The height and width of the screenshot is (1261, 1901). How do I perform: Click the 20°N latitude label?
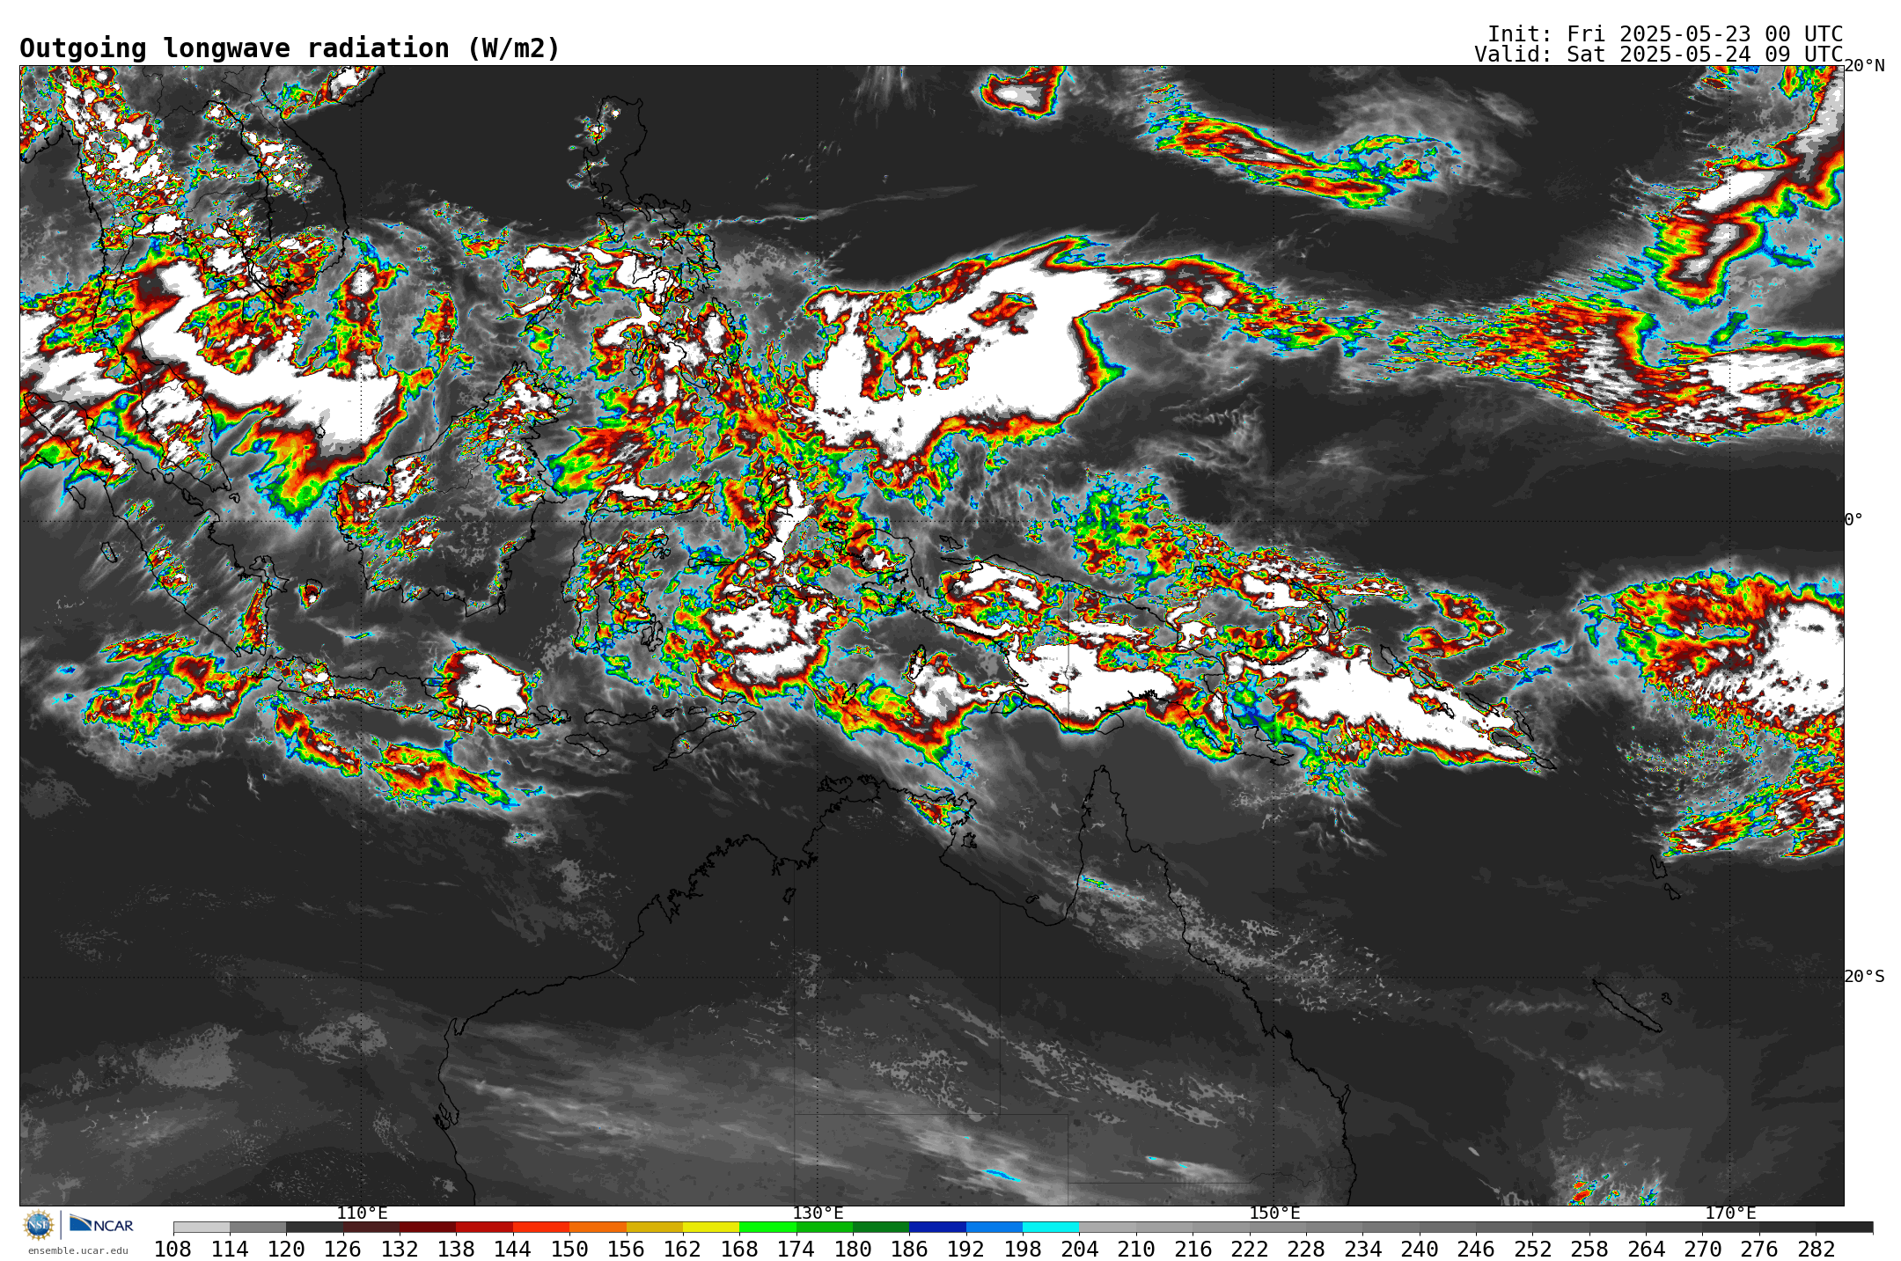pyautogui.click(x=1864, y=66)
